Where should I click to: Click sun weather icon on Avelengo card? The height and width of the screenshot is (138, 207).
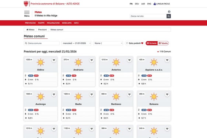41,96
